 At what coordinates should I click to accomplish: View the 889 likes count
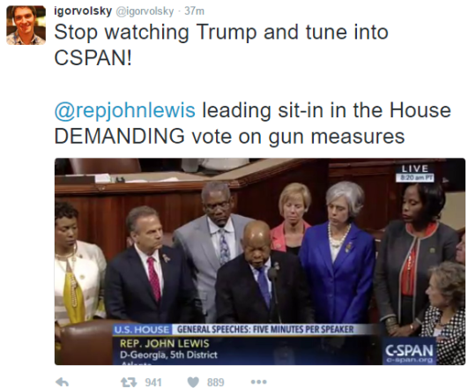[x=216, y=382]
